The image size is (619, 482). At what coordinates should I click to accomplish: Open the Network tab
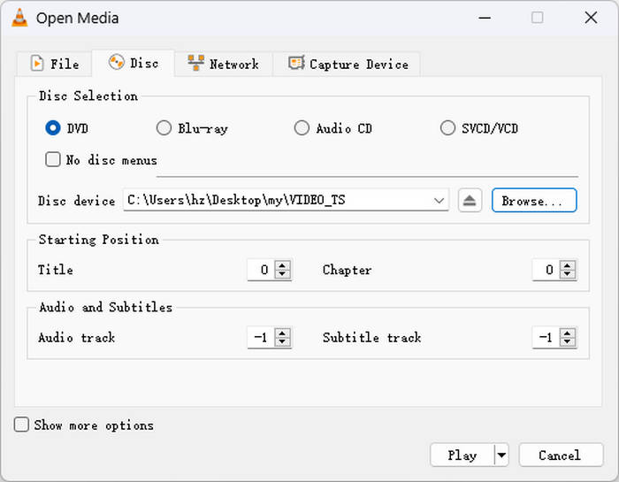[x=224, y=64]
